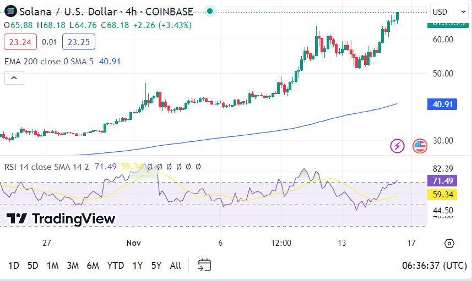Click the red 23.24 sell price button
Image resolution: width=472 pixels, height=281 pixels.
coord(20,42)
